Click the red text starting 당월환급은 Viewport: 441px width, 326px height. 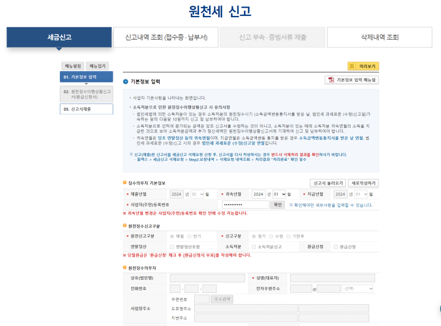point(187,255)
